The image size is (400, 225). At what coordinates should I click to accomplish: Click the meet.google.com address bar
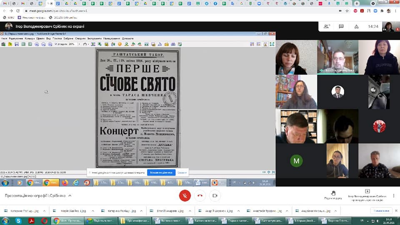(x=125, y=10)
